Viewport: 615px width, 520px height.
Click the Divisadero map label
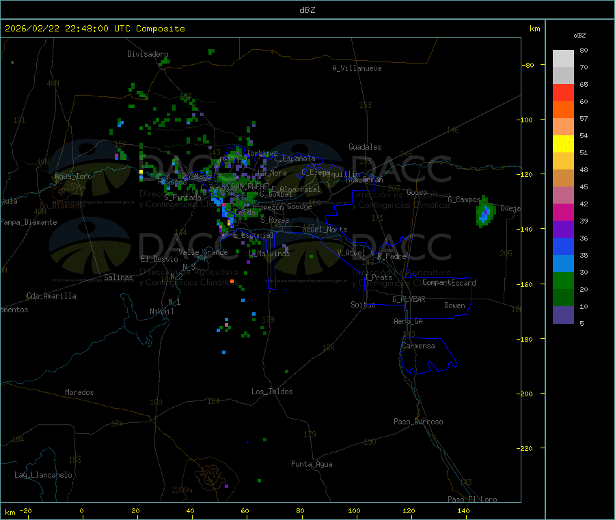[x=148, y=54]
